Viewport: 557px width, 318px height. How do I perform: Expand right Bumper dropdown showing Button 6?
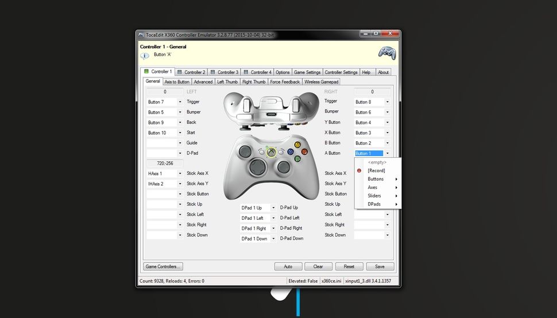click(387, 112)
